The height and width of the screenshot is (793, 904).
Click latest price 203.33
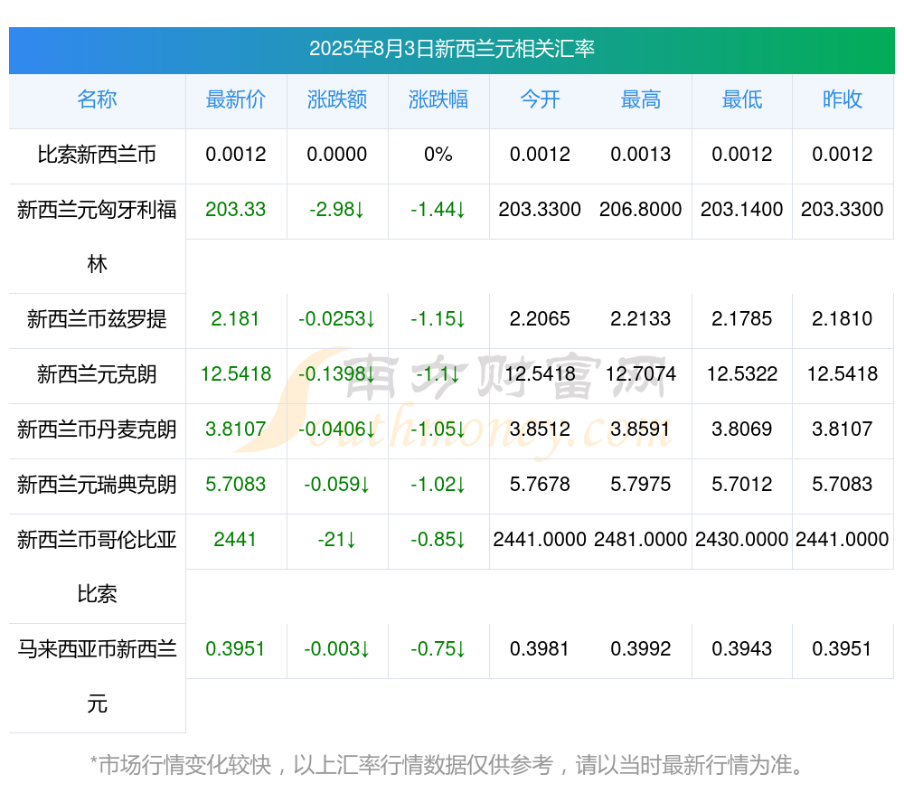tap(236, 209)
